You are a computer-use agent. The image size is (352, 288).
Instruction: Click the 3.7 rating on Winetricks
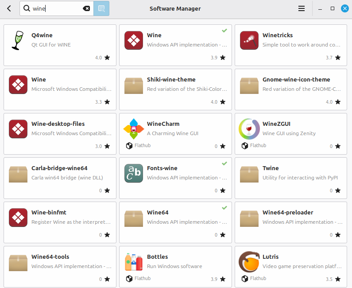tap(333, 58)
